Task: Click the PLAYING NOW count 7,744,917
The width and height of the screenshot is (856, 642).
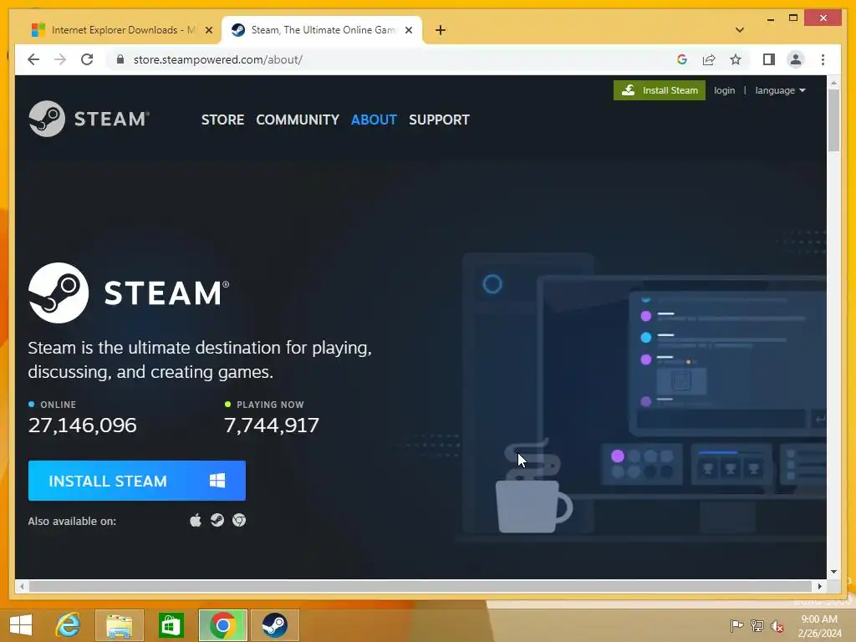Action: (x=272, y=425)
